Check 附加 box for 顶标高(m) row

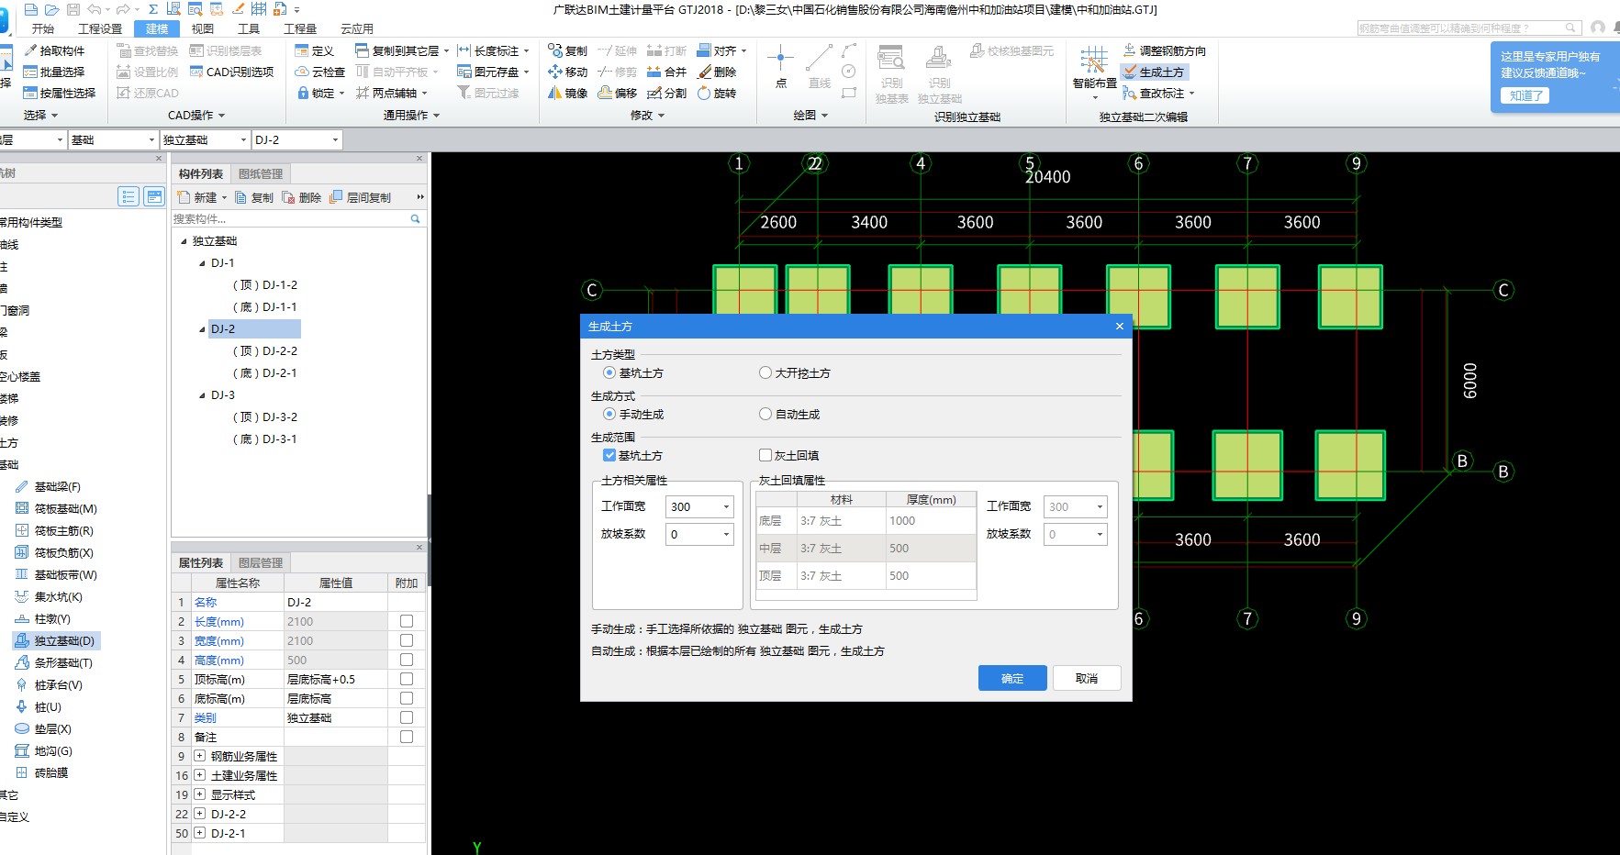(407, 679)
